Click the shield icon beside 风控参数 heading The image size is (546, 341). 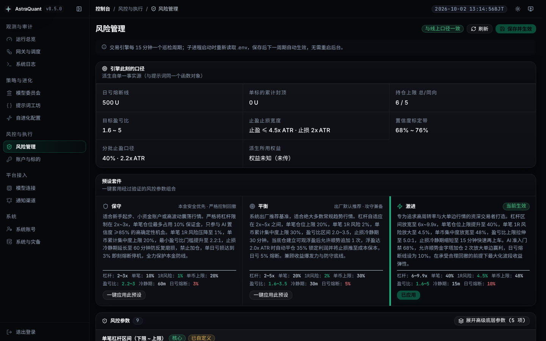tap(105, 321)
